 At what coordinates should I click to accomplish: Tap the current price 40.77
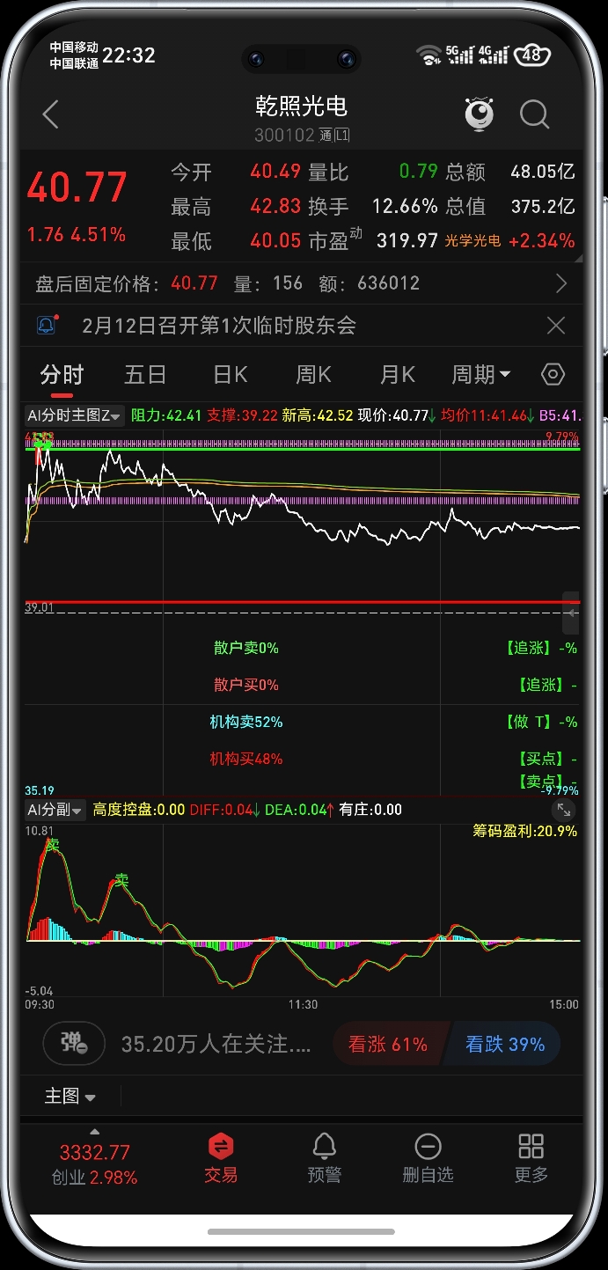click(77, 187)
